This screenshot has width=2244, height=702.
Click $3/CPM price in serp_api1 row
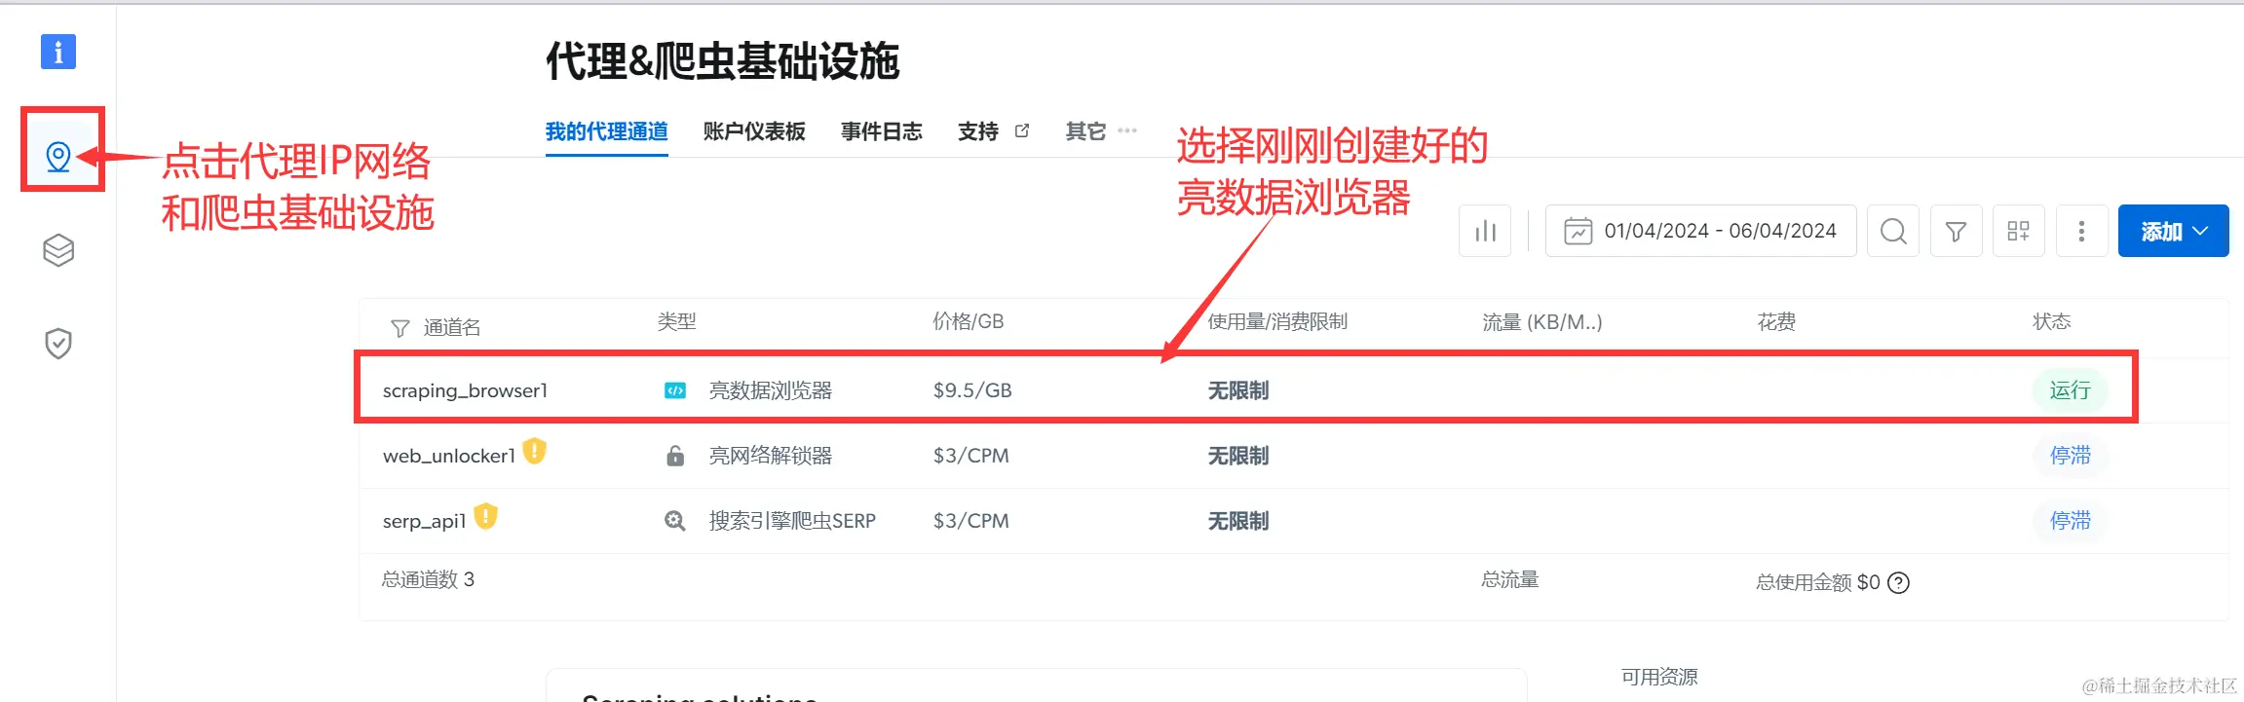(x=970, y=521)
